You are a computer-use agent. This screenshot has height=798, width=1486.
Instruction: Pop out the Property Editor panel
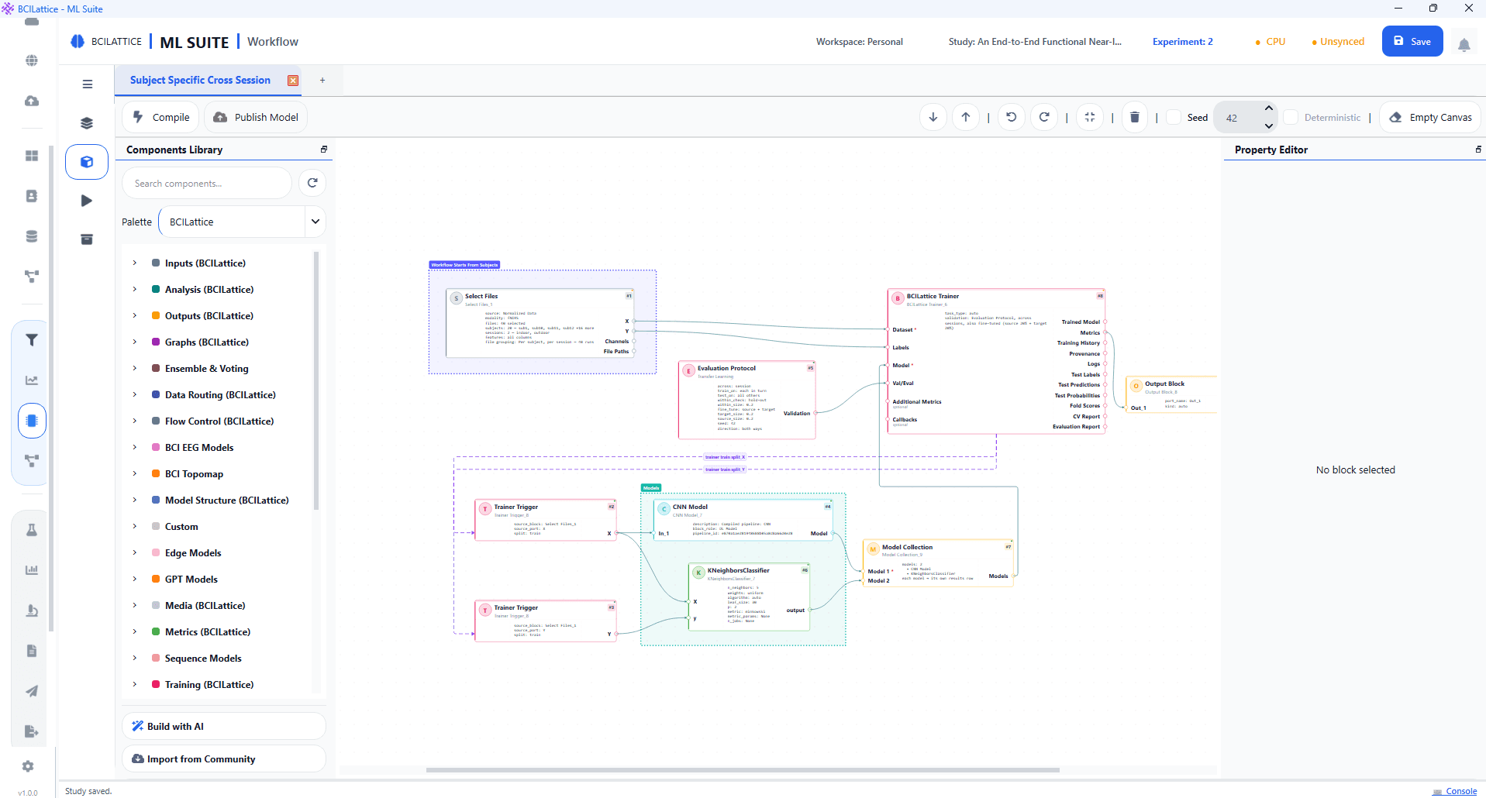1478,150
